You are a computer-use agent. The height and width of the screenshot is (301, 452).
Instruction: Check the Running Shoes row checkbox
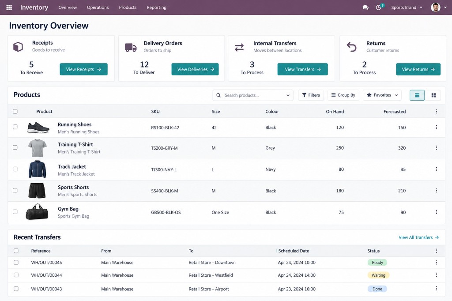[15, 127]
